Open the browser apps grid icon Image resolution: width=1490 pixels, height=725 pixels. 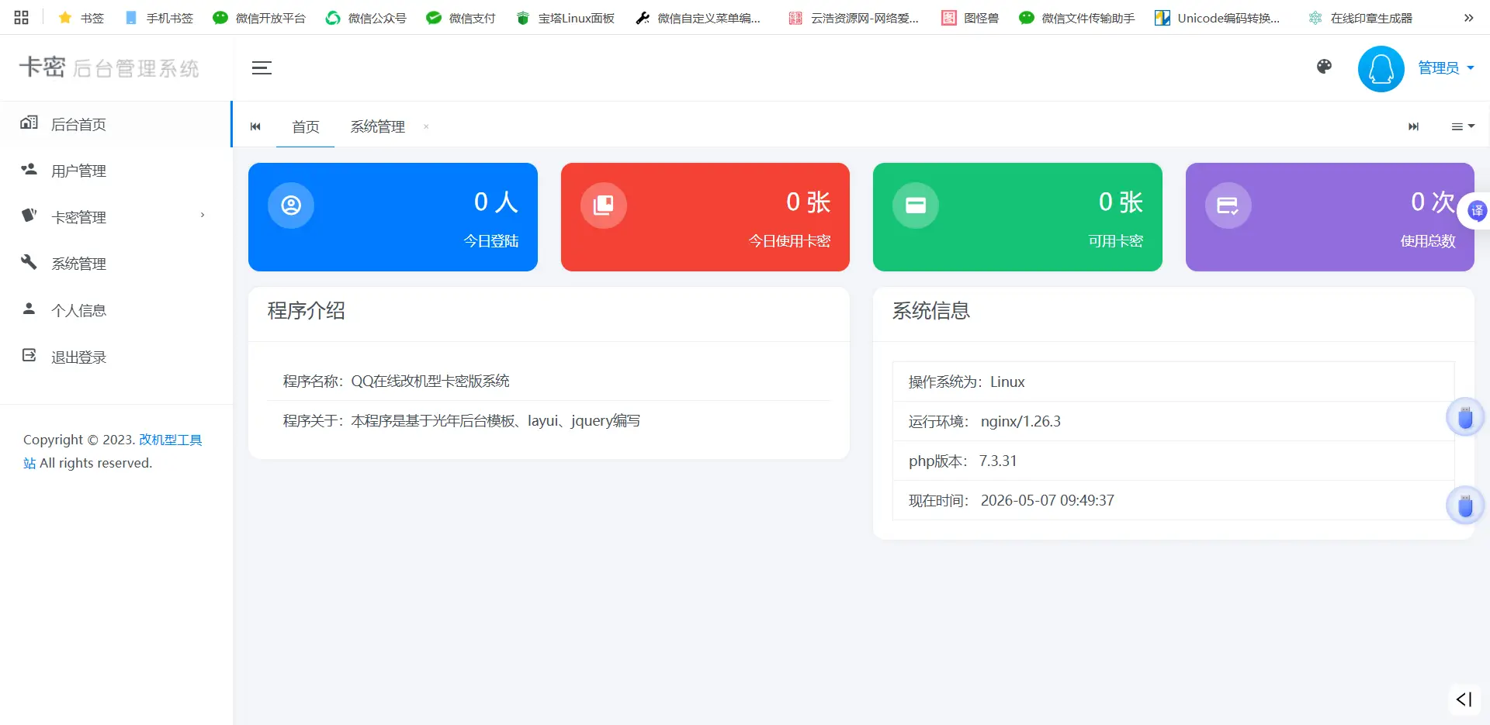pos(21,17)
